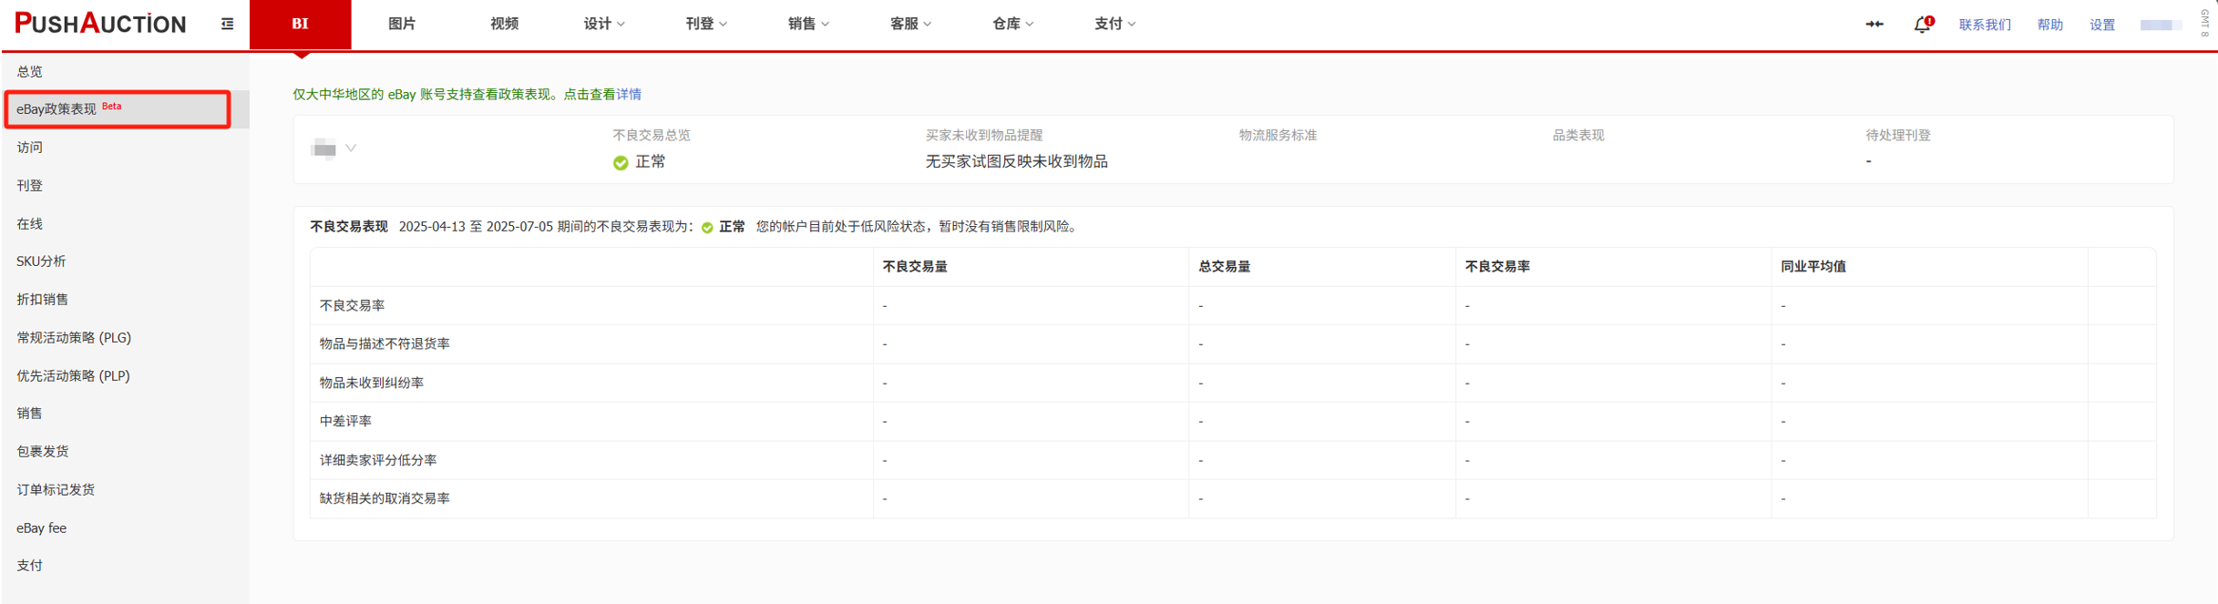Click the 不良交易总览 summary heading
Screen dimensions: 2218x604
[652, 135]
